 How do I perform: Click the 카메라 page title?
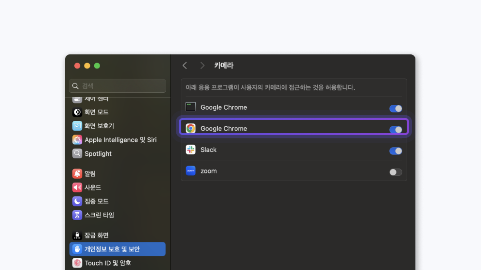tap(223, 65)
